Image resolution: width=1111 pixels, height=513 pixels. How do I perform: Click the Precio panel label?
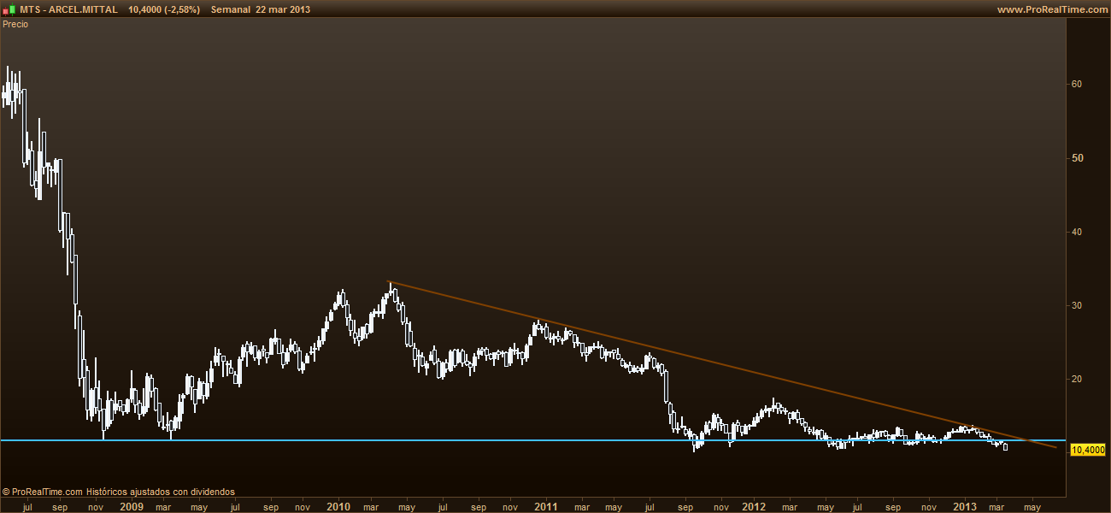coord(15,24)
